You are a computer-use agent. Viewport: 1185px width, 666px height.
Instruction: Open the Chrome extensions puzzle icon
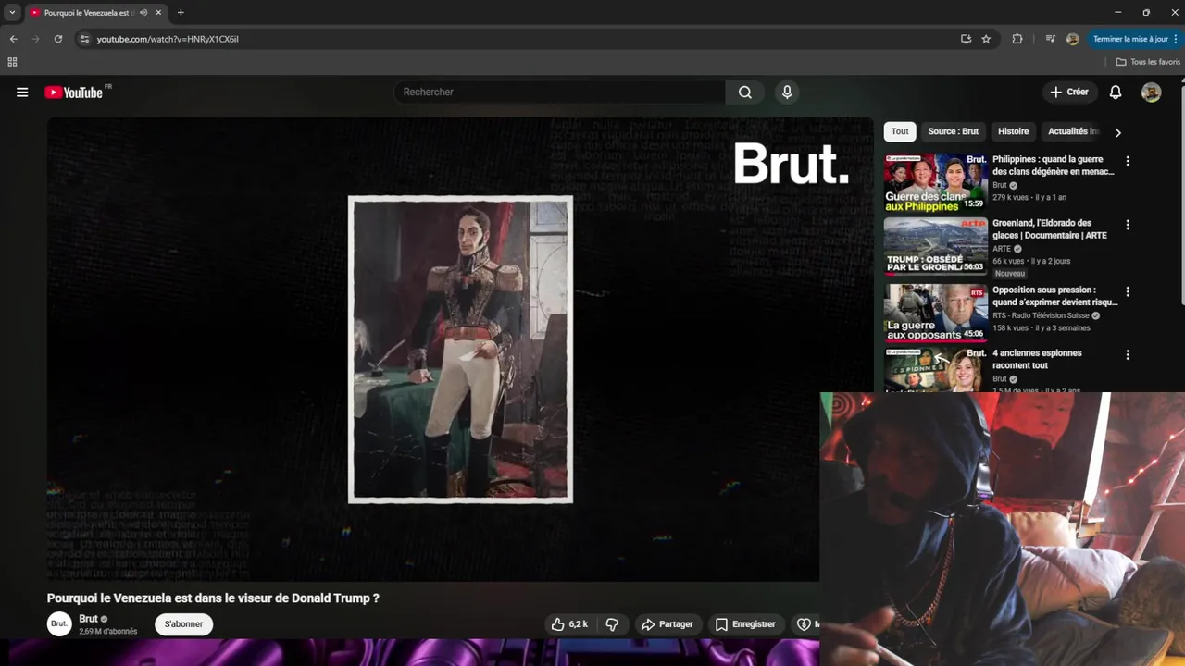coord(1017,39)
